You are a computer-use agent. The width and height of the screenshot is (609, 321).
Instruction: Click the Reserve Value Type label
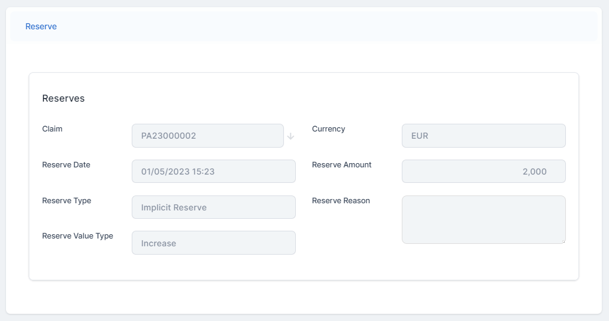coord(77,236)
